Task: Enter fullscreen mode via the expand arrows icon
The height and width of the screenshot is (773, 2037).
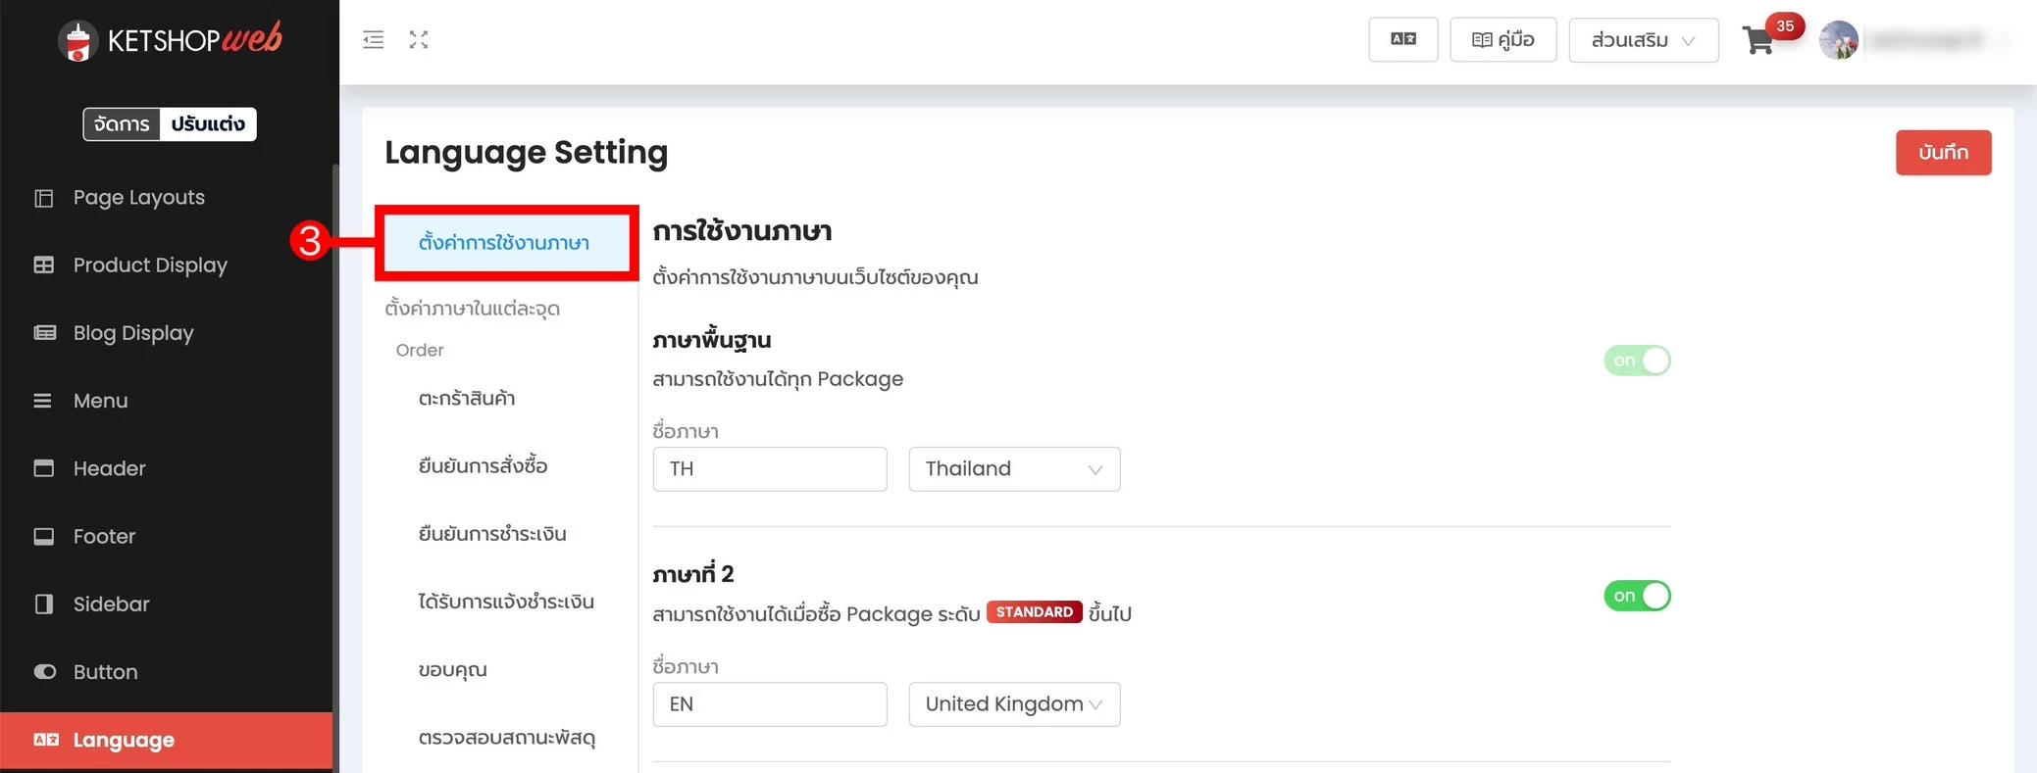Action: [x=419, y=39]
